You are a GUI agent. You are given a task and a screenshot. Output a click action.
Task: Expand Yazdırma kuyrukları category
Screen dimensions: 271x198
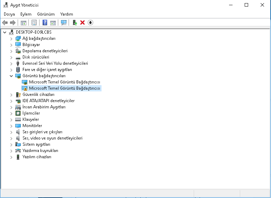click(11, 151)
